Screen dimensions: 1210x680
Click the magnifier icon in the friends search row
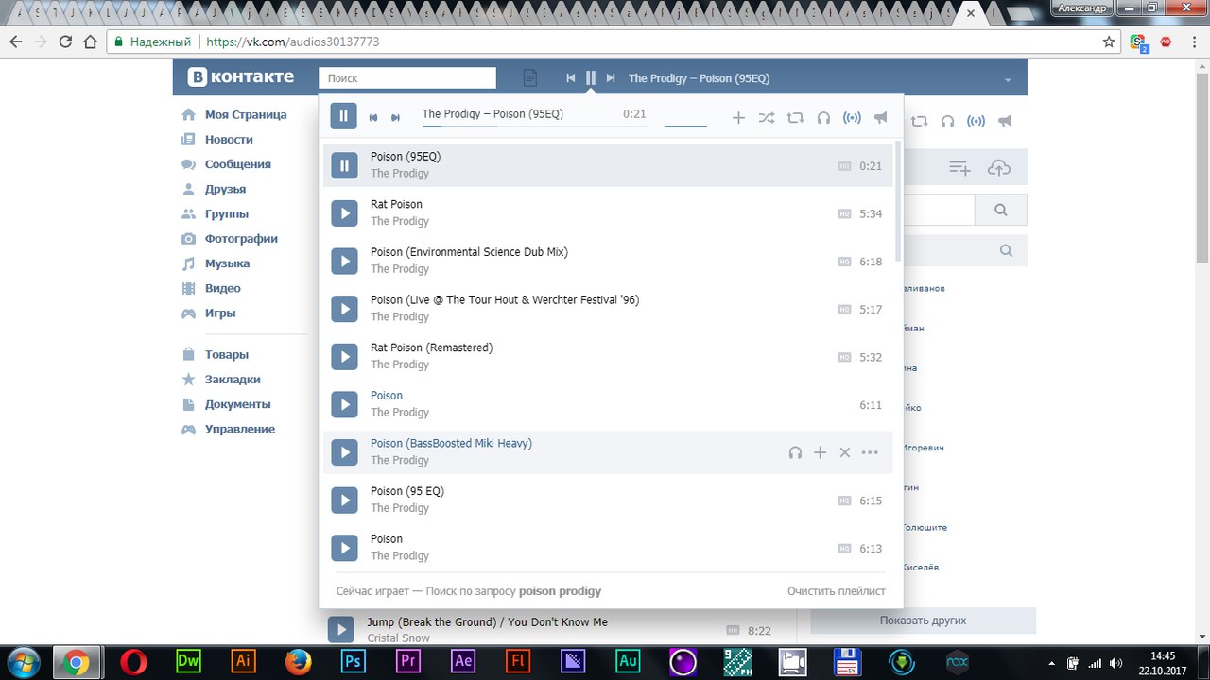(x=1006, y=250)
